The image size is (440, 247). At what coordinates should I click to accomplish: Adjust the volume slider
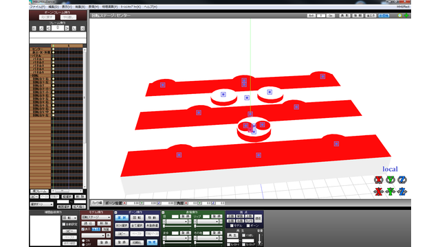[259, 239]
